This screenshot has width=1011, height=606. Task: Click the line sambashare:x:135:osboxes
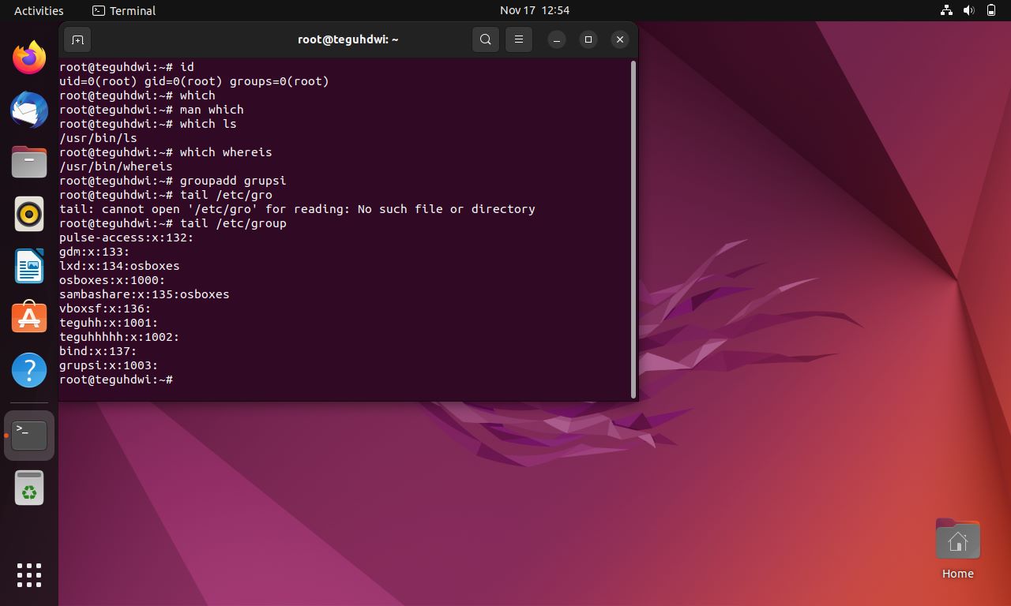[x=145, y=294]
